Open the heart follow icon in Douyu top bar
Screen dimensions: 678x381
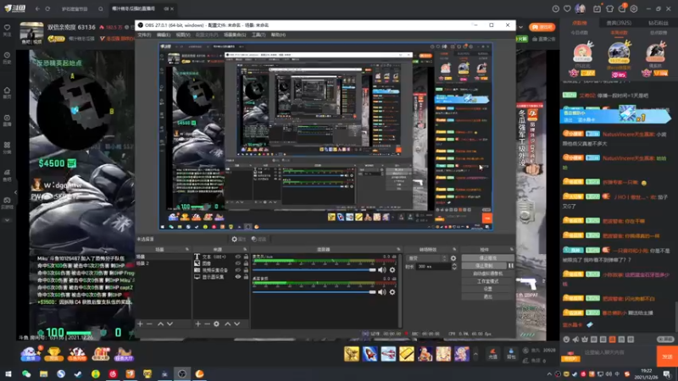[567, 8]
